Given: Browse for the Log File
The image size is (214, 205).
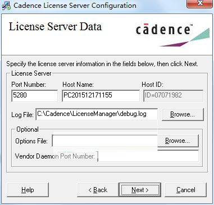Looking at the screenshot, I should (x=183, y=114).
